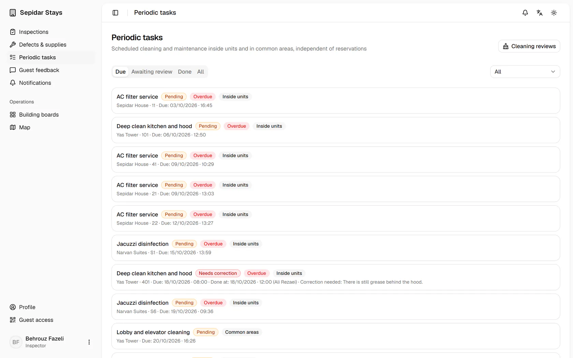Image resolution: width=573 pixels, height=358 pixels.
Task: Click the Guest access QR icon
Action: (x=13, y=320)
